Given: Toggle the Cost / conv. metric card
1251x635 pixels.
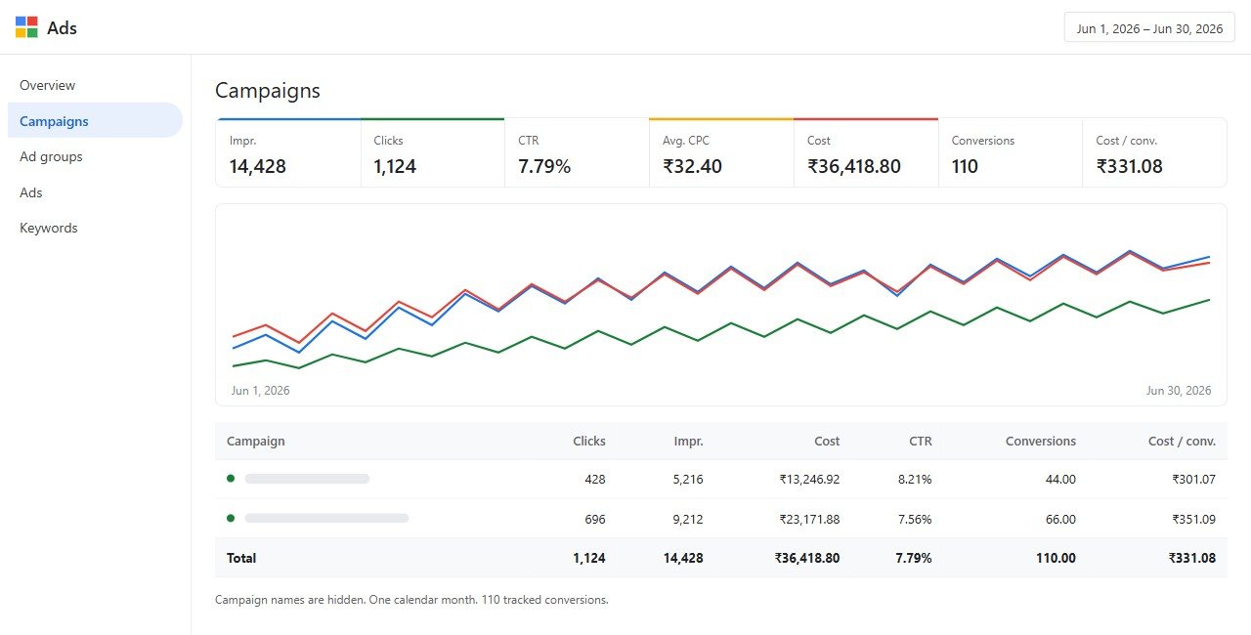Looking at the screenshot, I should [x=1154, y=152].
